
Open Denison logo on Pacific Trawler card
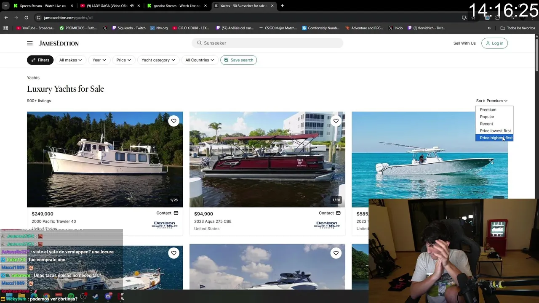(165, 225)
